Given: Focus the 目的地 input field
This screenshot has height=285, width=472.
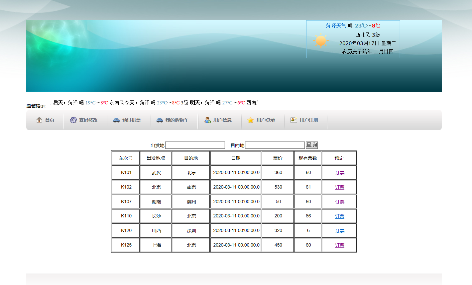Looking at the screenshot, I should [275, 145].
